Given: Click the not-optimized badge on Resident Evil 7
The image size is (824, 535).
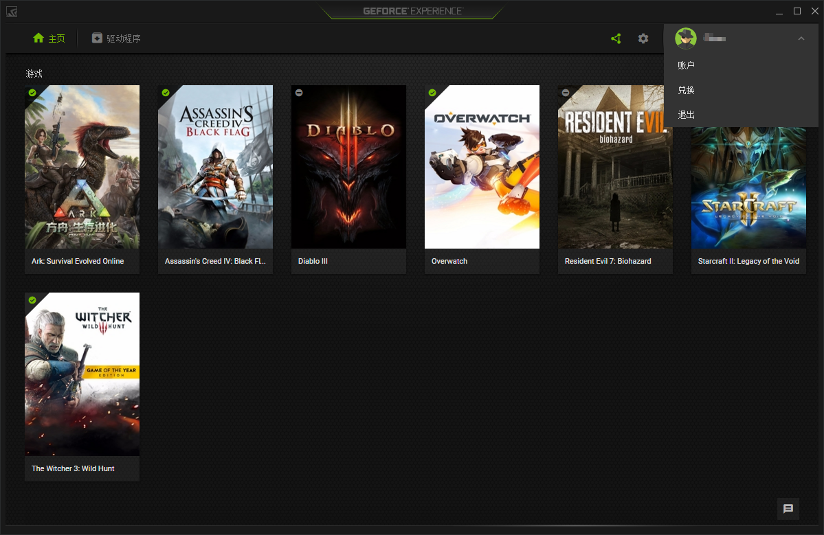Looking at the screenshot, I should click(x=566, y=93).
